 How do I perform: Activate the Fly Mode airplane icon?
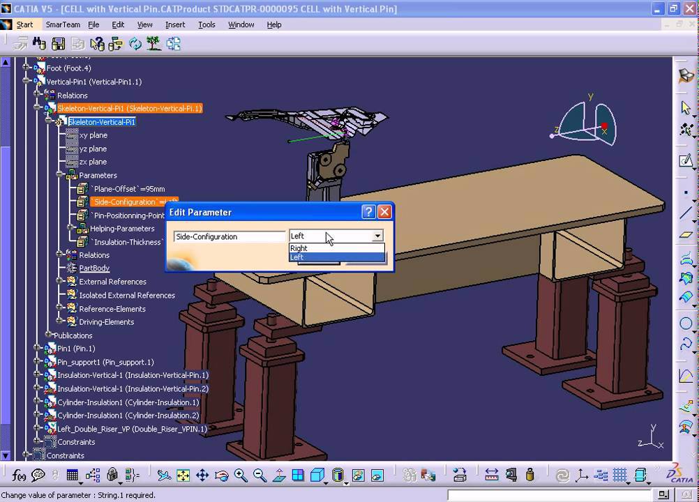point(164,476)
